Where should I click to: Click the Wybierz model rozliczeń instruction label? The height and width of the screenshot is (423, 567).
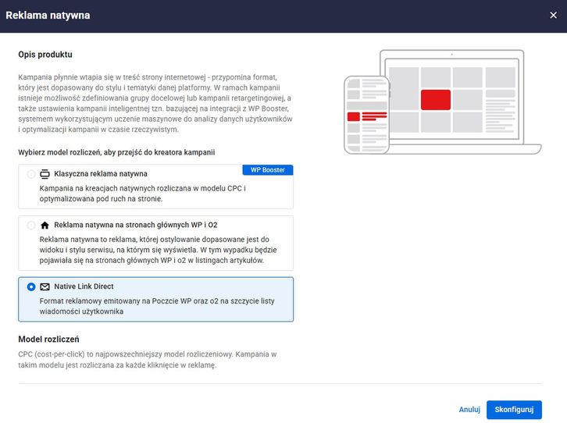[116, 152]
